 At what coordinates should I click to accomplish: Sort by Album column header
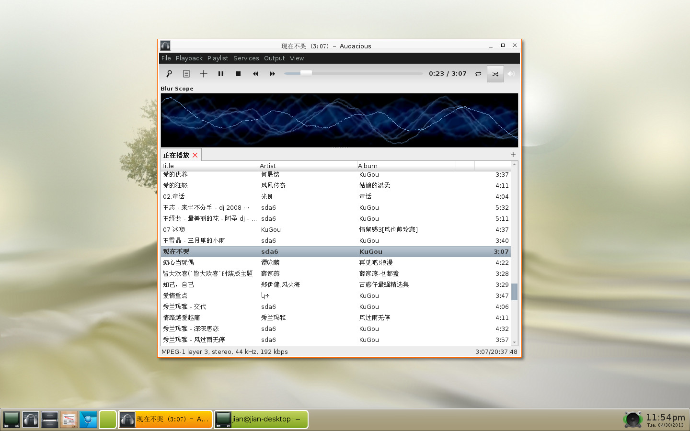click(406, 166)
